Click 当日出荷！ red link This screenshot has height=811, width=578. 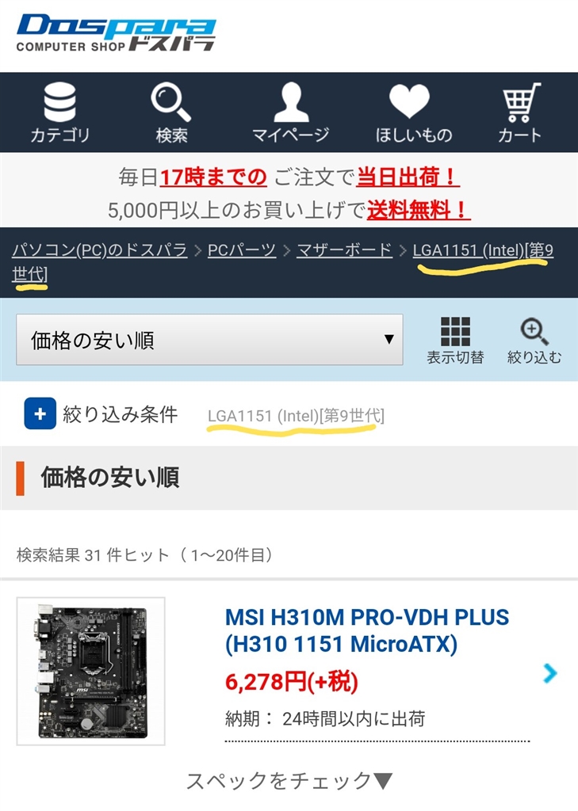pos(408,177)
